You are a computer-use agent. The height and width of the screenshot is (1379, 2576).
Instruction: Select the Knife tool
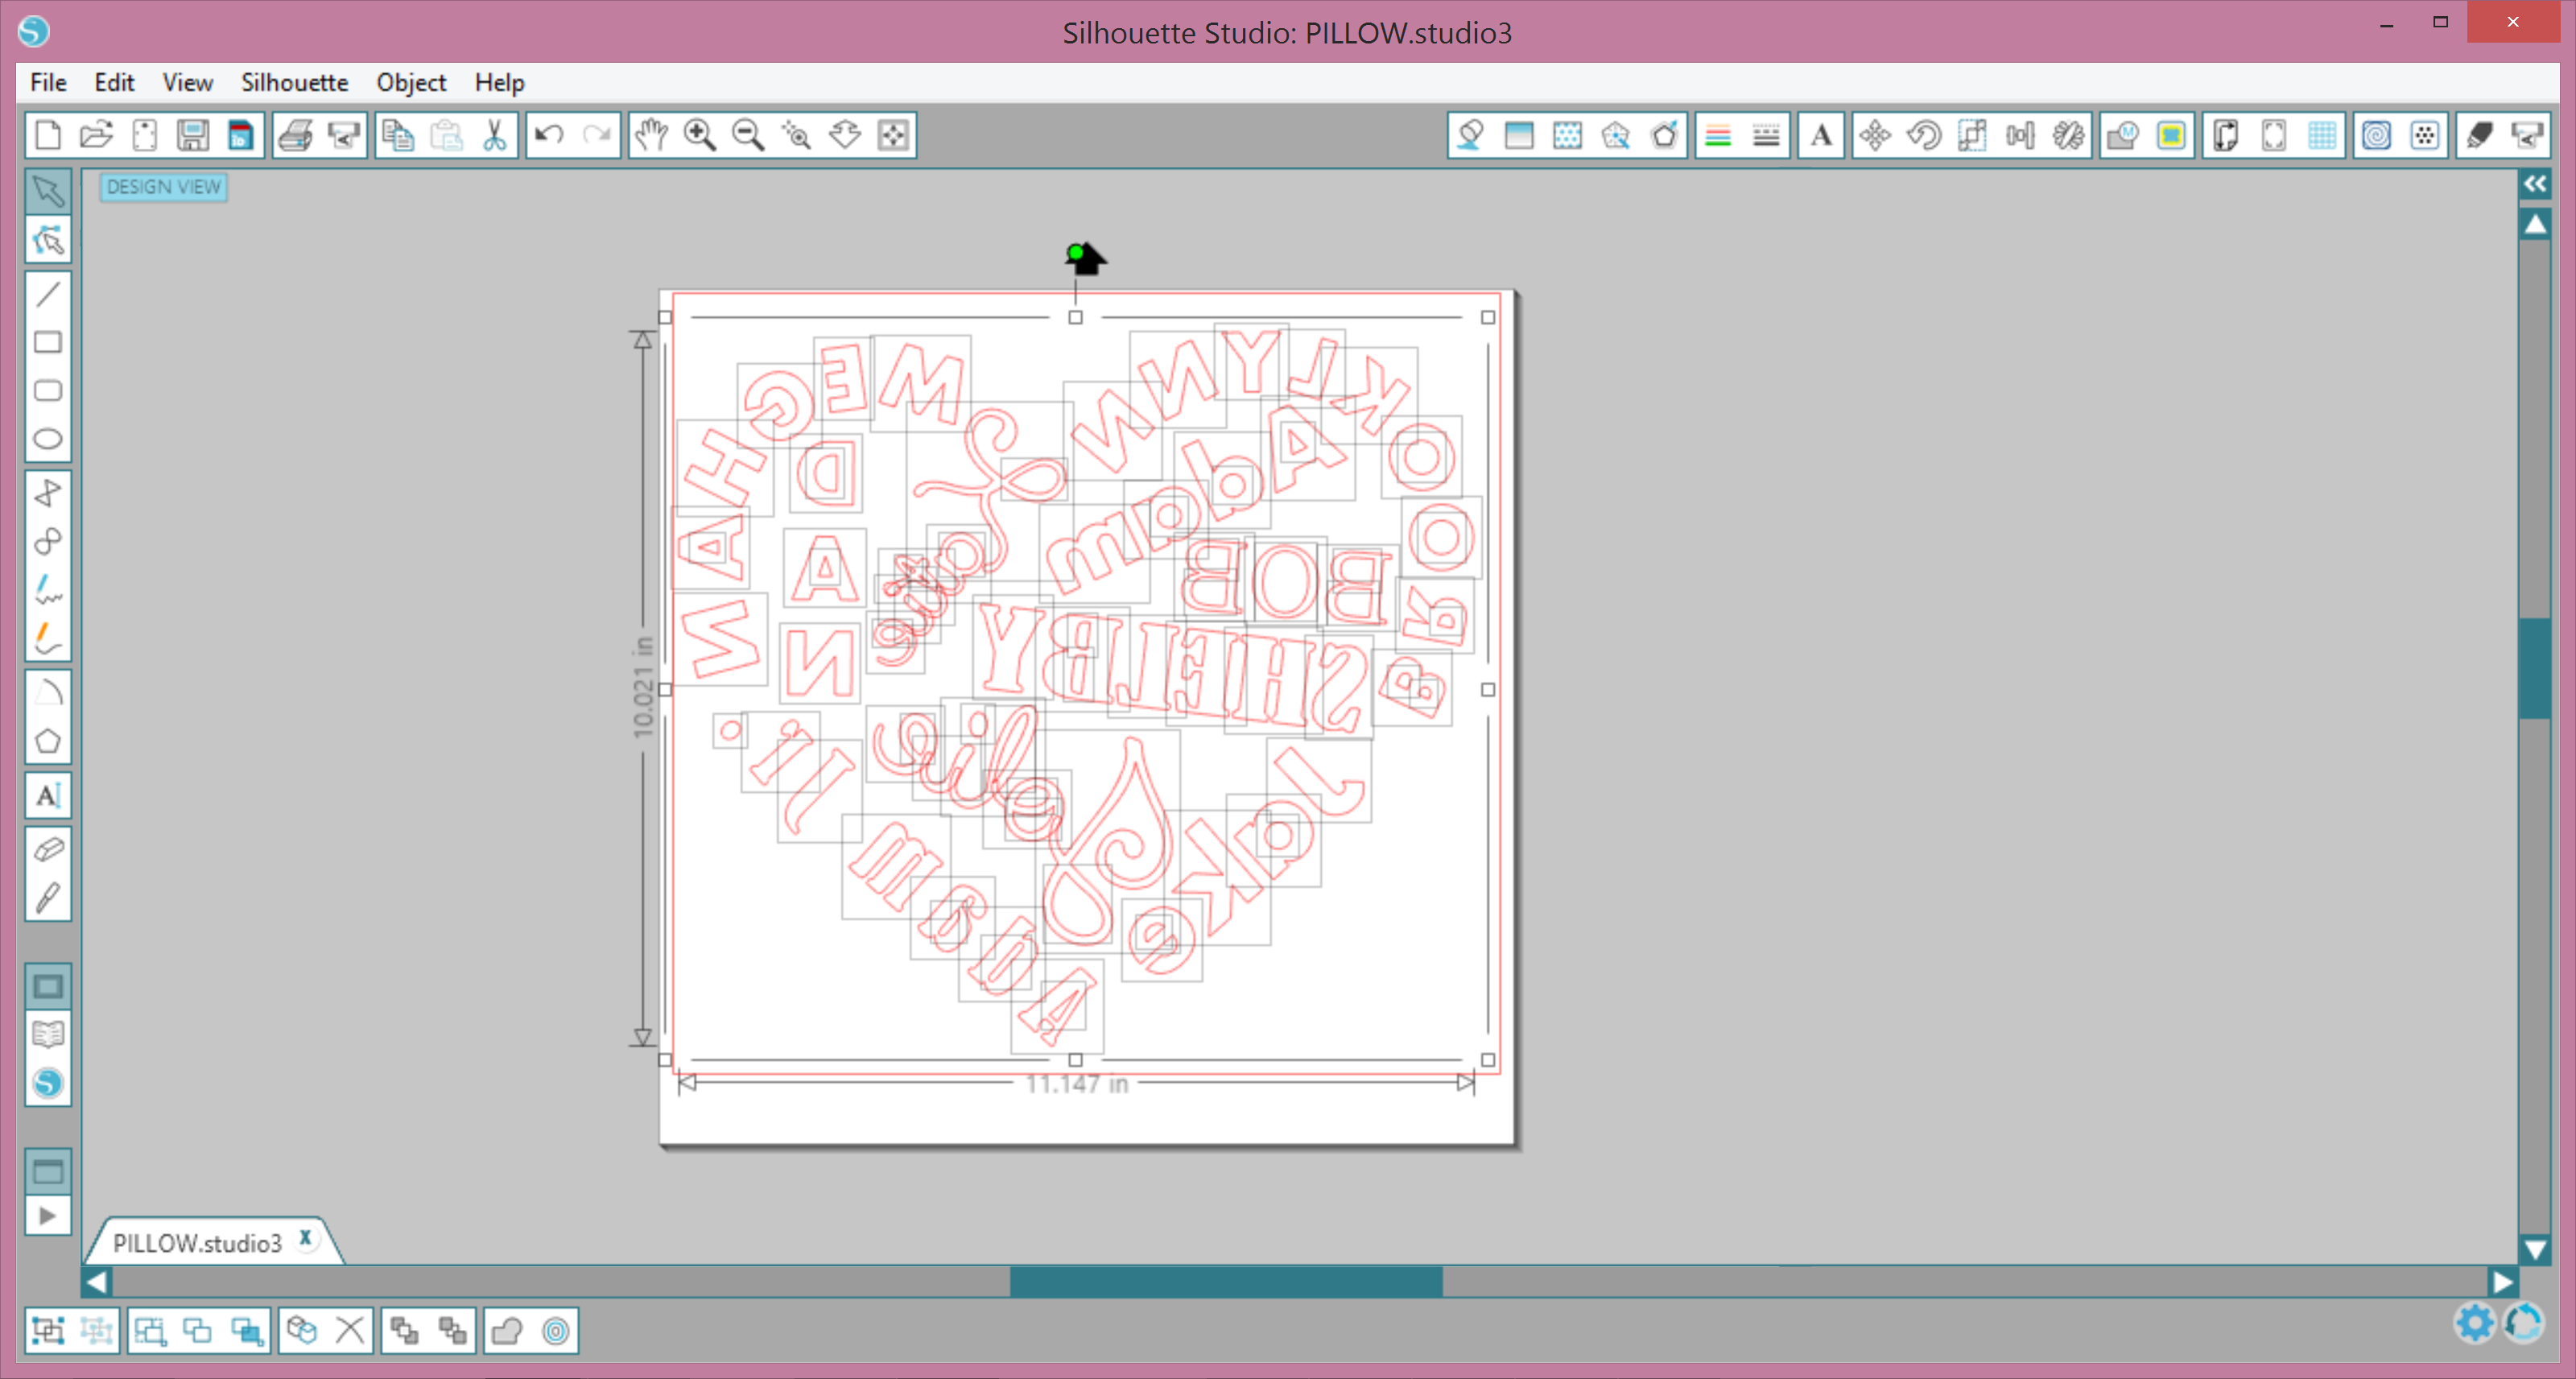pyautogui.click(x=48, y=898)
